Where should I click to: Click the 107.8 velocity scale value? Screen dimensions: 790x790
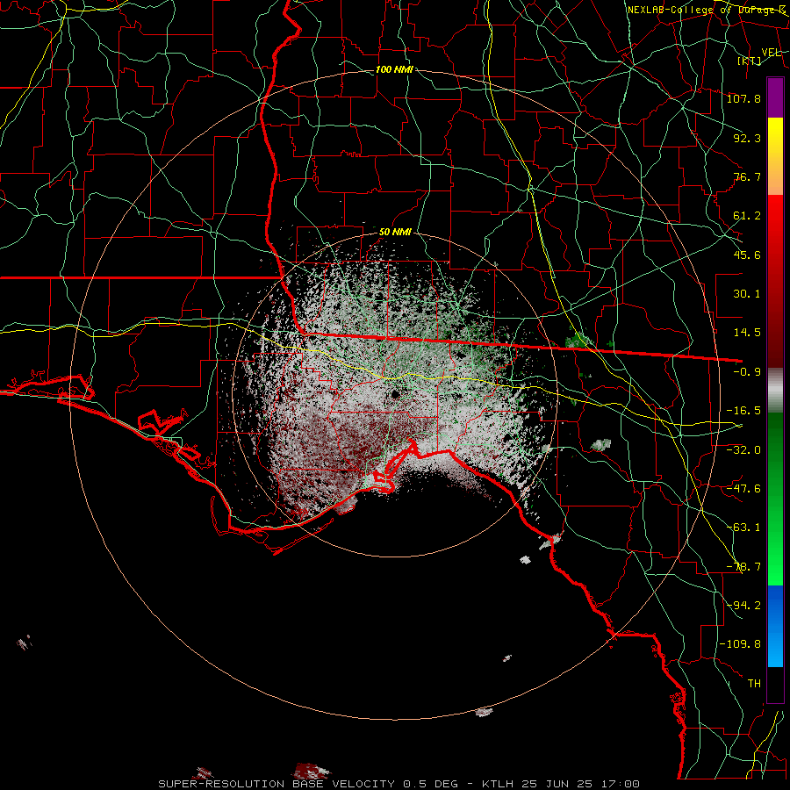click(x=743, y=98)
